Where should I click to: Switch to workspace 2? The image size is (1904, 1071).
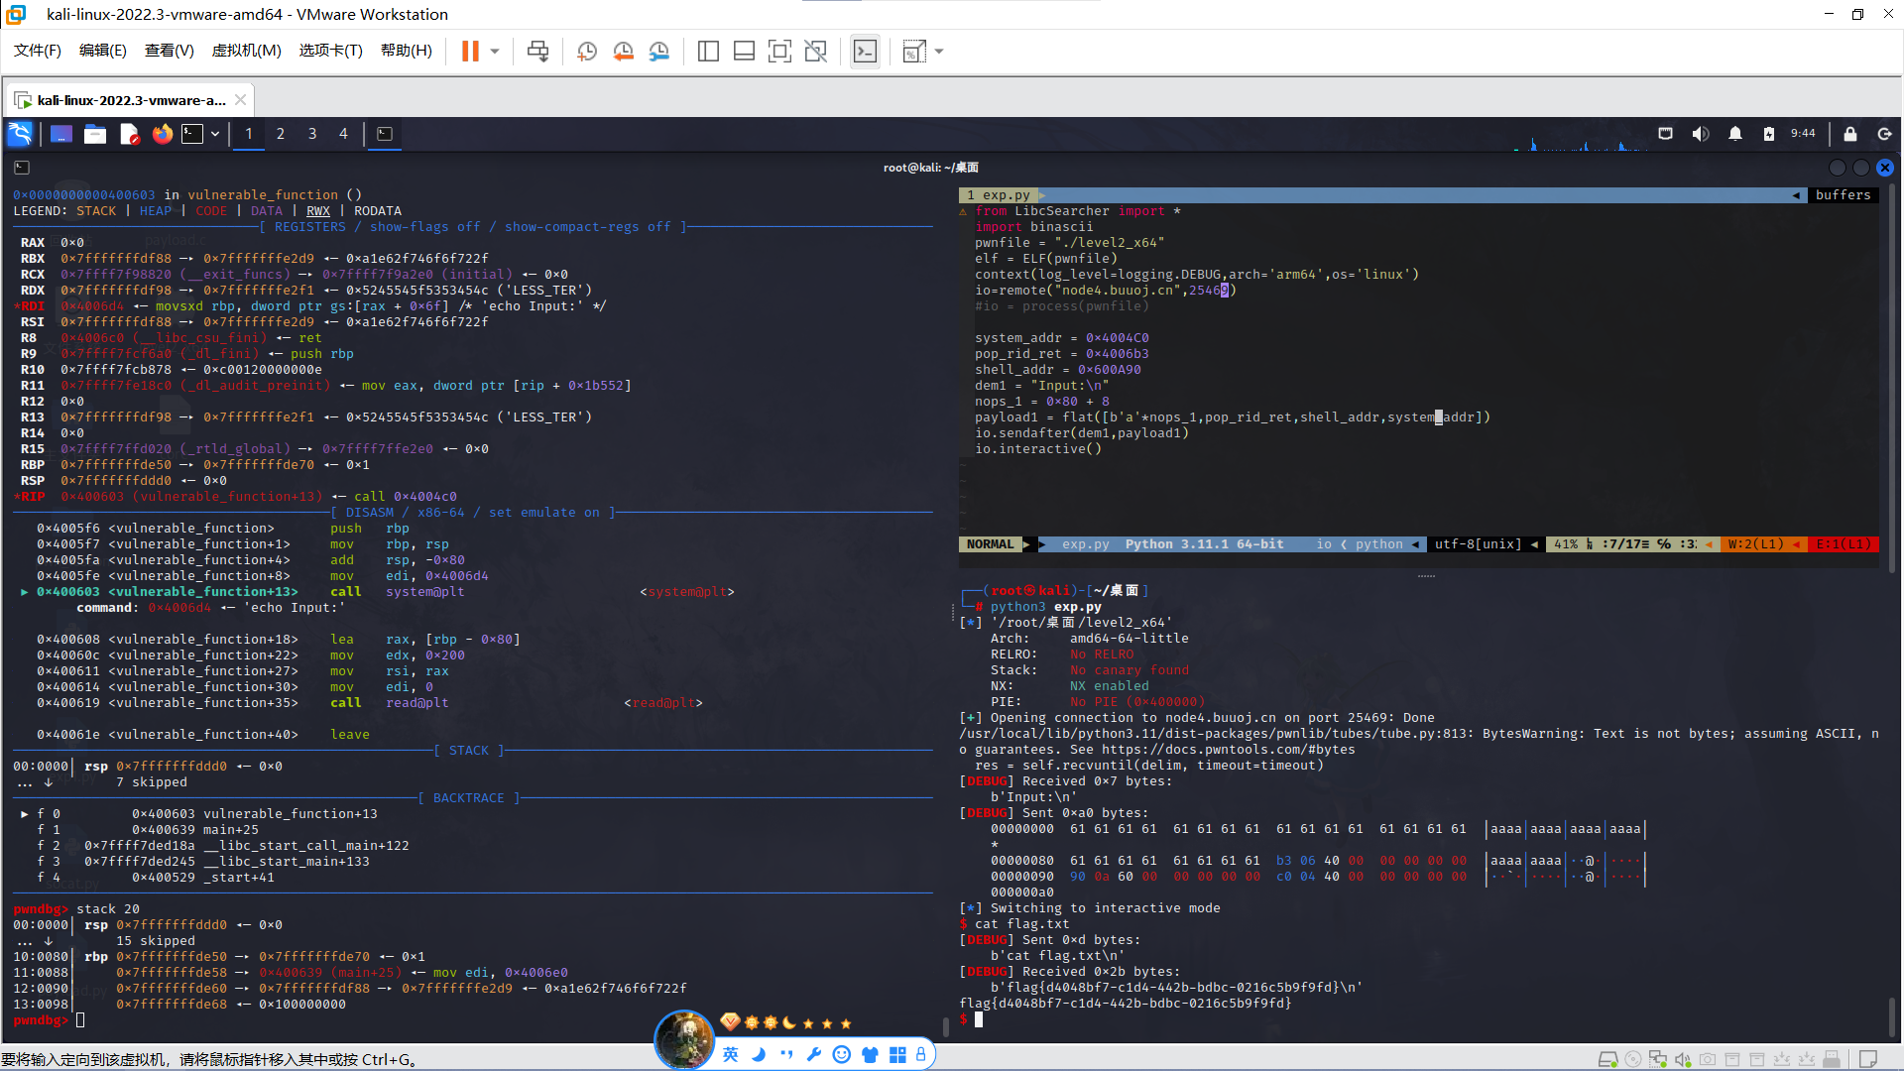pos(281,134)
